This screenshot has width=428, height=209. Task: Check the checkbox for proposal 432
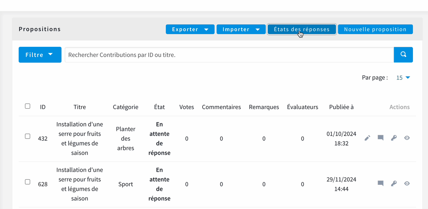coord(28,136)
